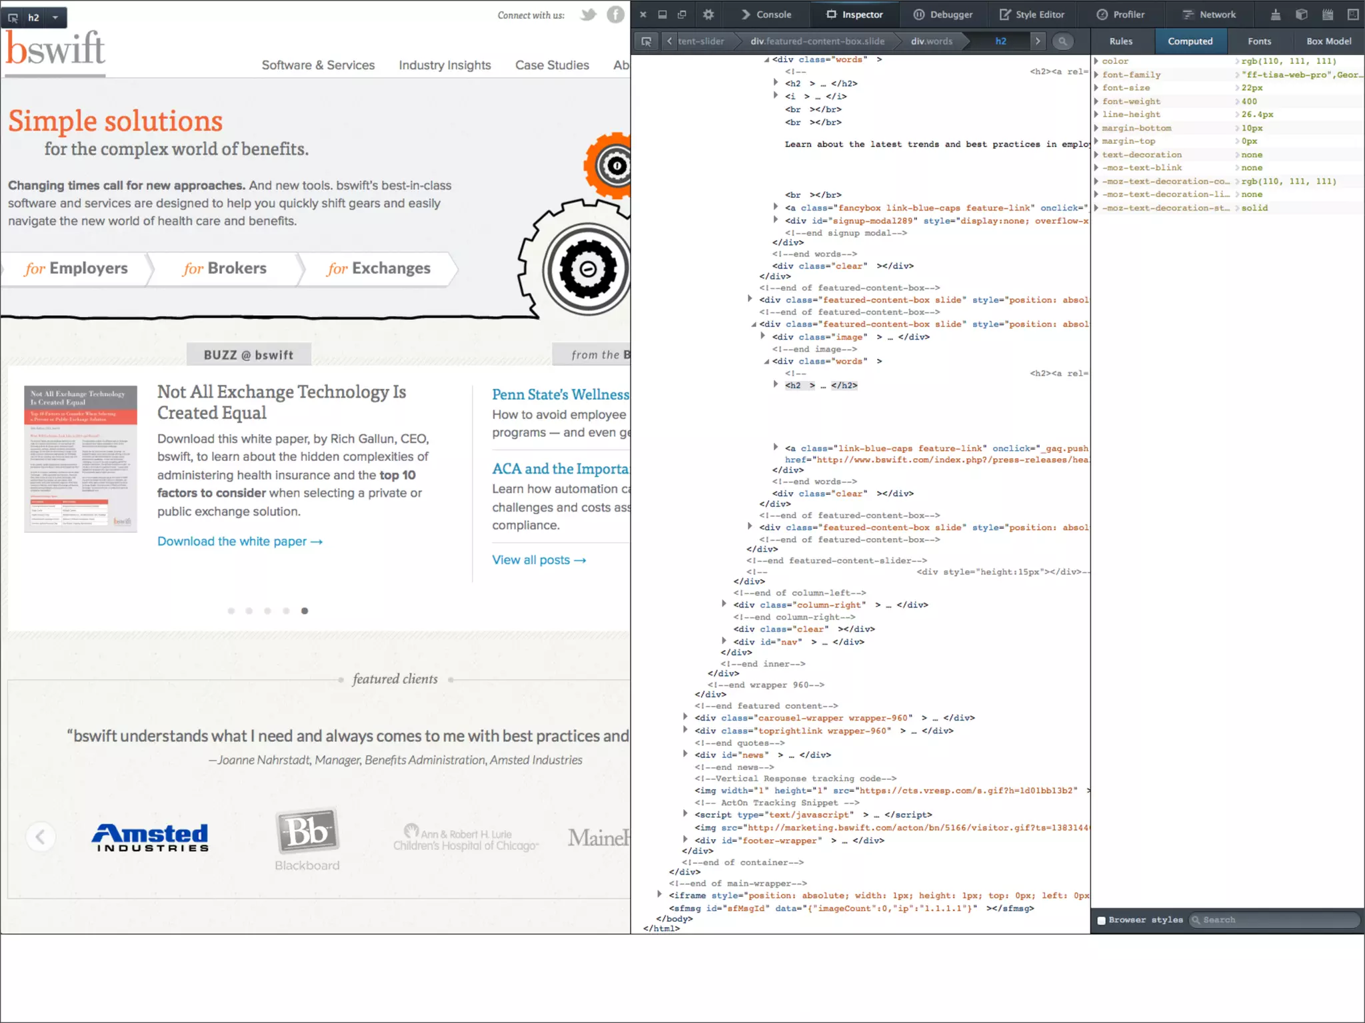Screen dimensions: 1365x1023
Task: Click the for Brokers button
Action: [x=225, y=268]
